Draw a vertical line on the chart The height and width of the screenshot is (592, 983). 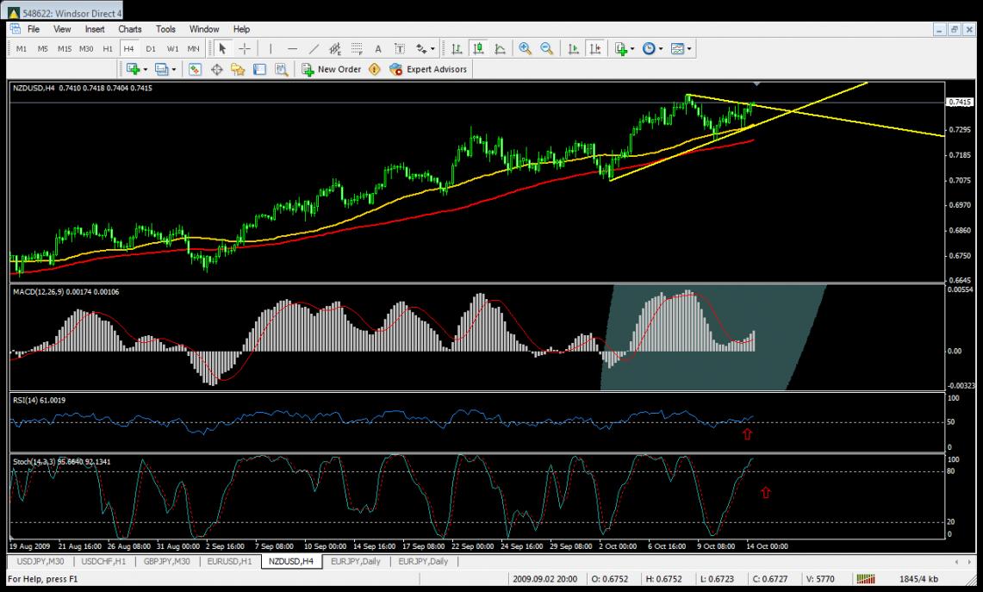tap(271, 49)
